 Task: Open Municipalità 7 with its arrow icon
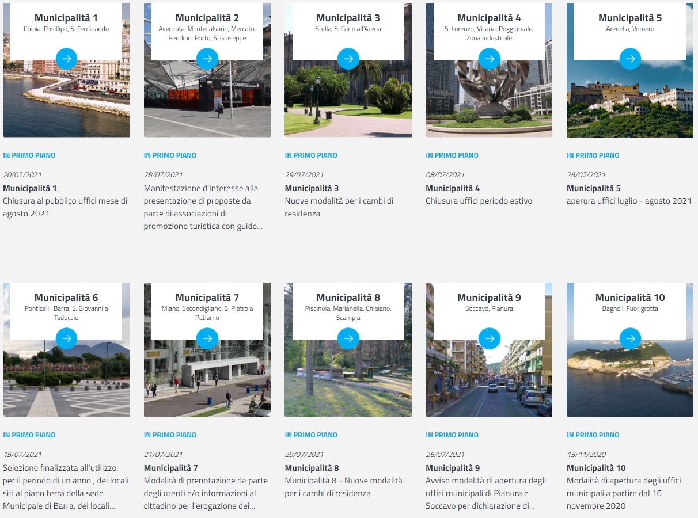pyautogui.click(x=207, y=338)
